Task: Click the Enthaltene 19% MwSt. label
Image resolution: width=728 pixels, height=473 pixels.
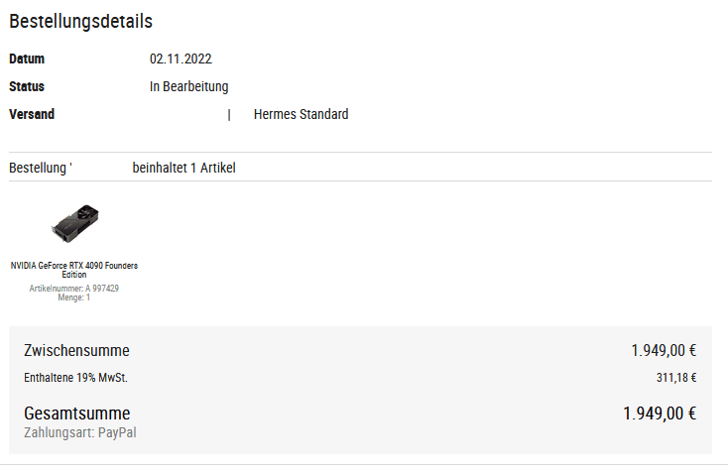Action: [x=75, y=378]
